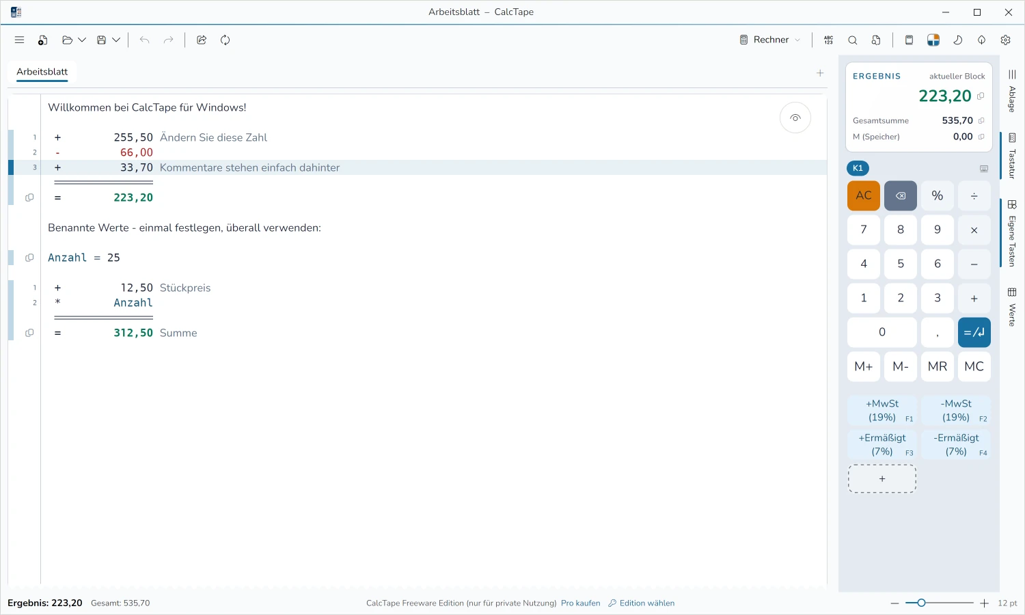Open search with the magnifier icon
Viewport: 1025px width, 615px height.
point(853,40)
